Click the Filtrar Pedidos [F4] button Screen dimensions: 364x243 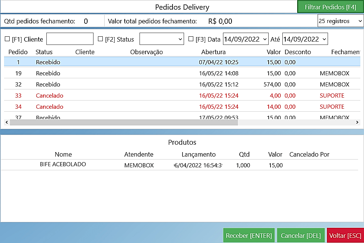click(x=330, y=7)
